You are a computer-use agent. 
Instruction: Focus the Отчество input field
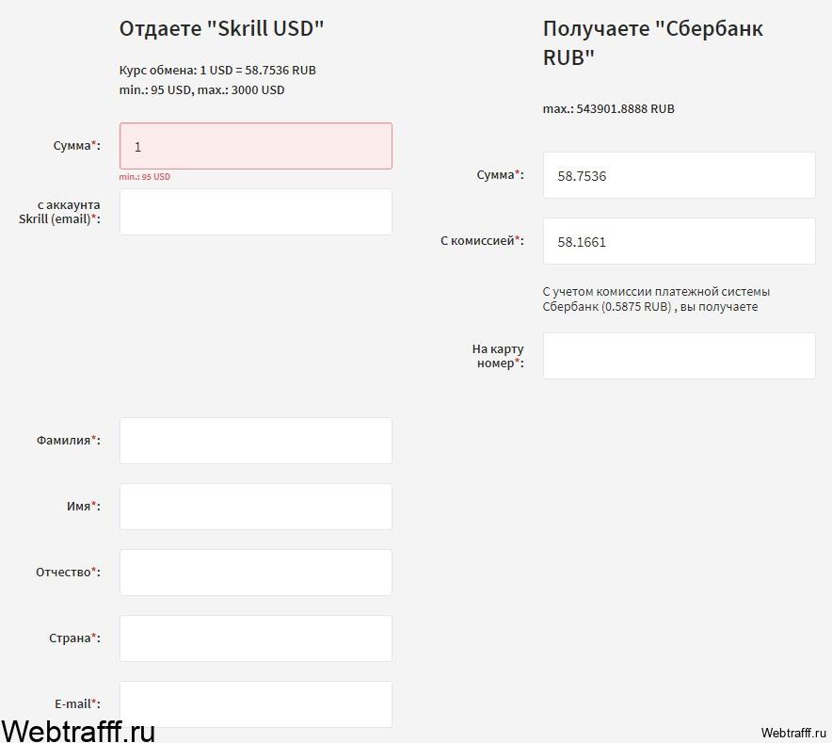coord(256,572)
